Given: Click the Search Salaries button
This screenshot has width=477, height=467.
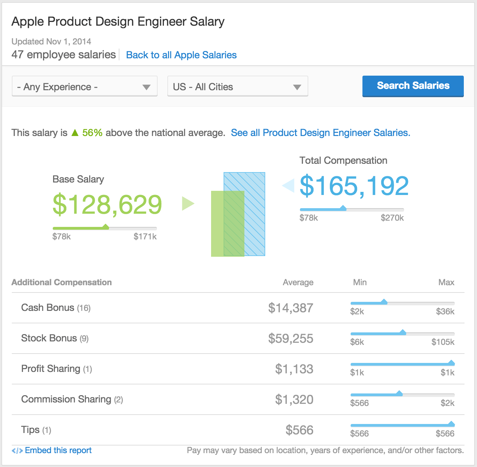Looking at the screenshot, I should (x=413, y=86).
